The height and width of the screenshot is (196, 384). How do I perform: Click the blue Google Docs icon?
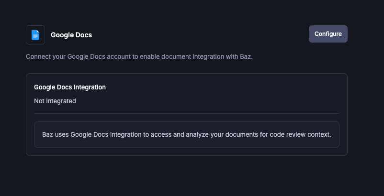coord(35,35)
